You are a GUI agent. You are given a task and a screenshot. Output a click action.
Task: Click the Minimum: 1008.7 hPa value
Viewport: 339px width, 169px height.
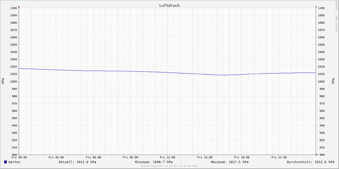(x=154, y=162)
